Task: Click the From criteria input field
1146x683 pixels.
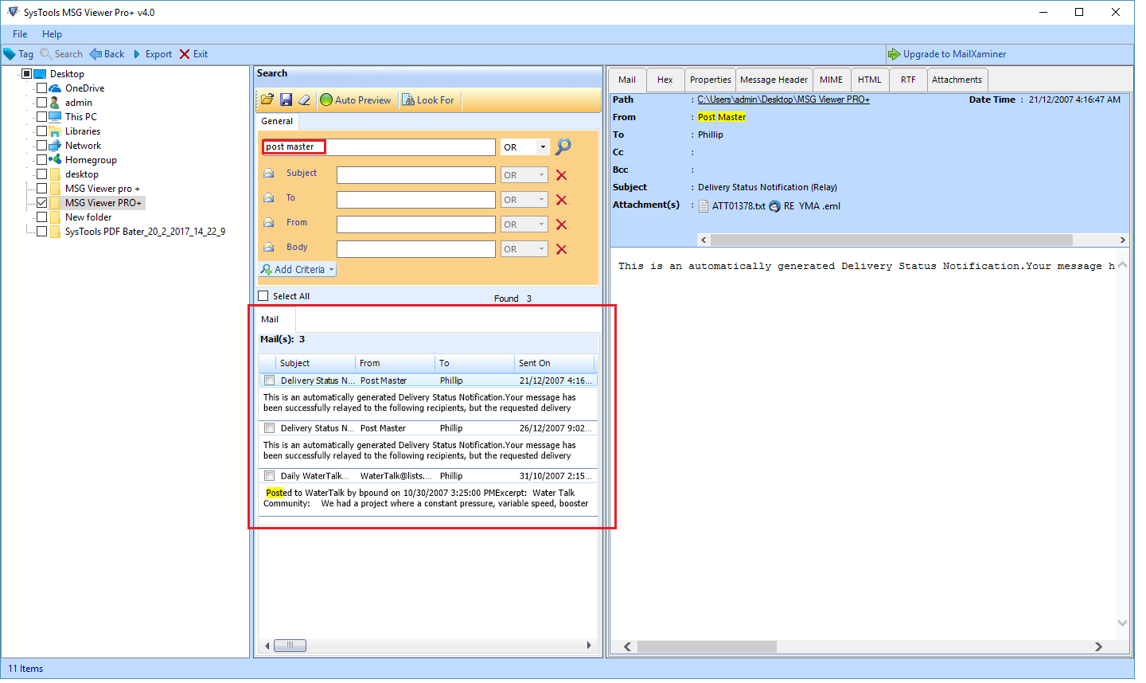Action: coord(416,224)
